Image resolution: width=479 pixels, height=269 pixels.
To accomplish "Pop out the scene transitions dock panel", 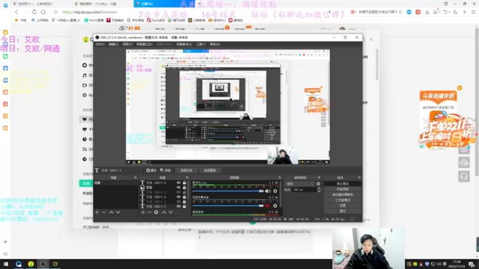I will (319, 178).
